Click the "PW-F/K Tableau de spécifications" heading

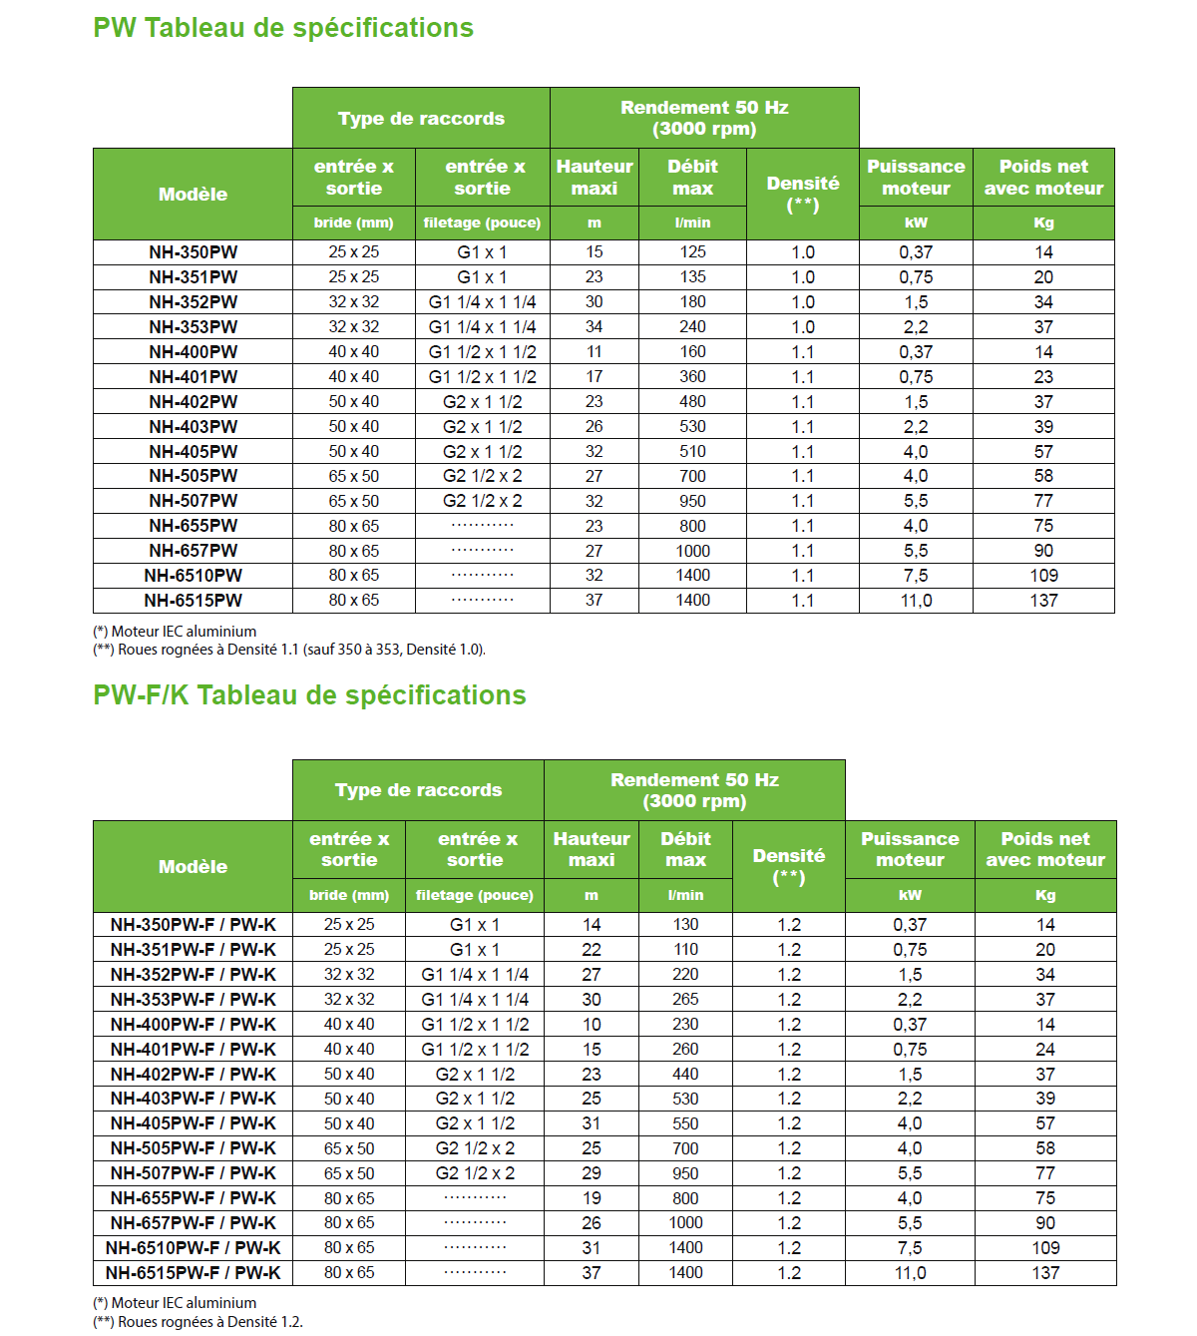coord(309,695)
